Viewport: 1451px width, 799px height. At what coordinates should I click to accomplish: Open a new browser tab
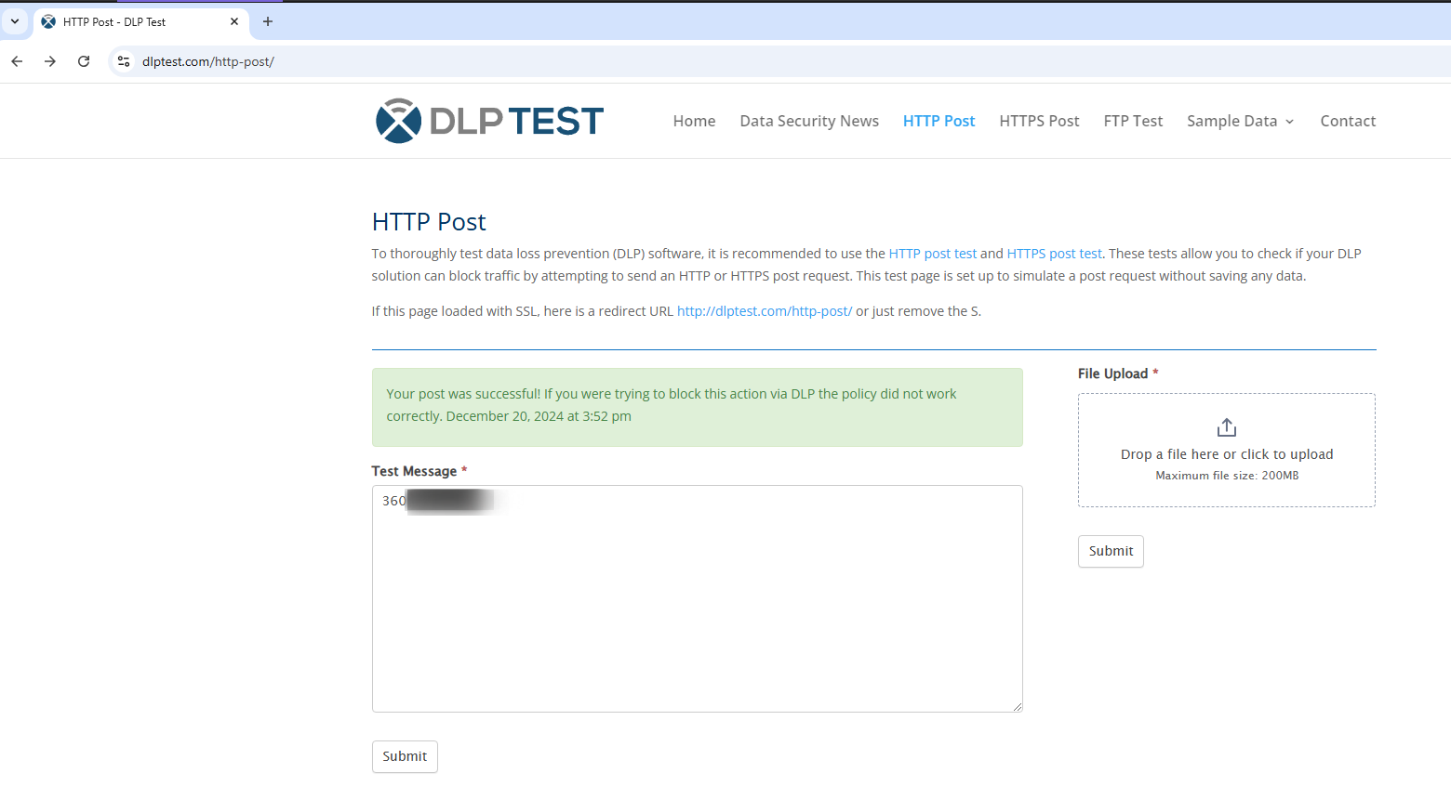[x=268, y=21]
